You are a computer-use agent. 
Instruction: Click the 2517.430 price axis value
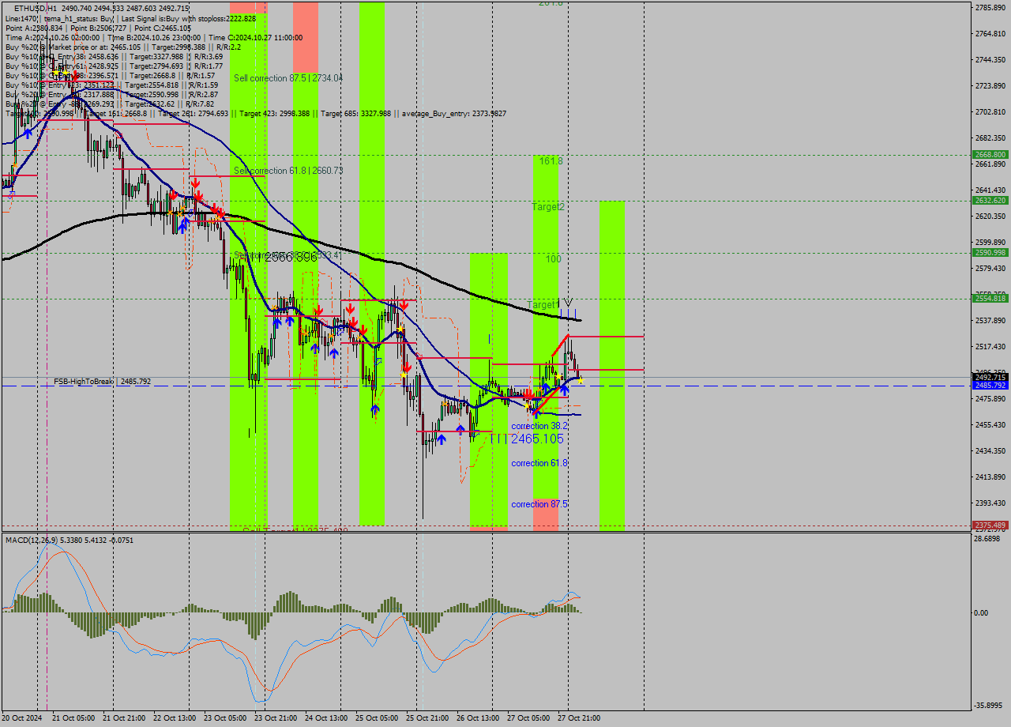pyautogui.click(x=990, y=347)
